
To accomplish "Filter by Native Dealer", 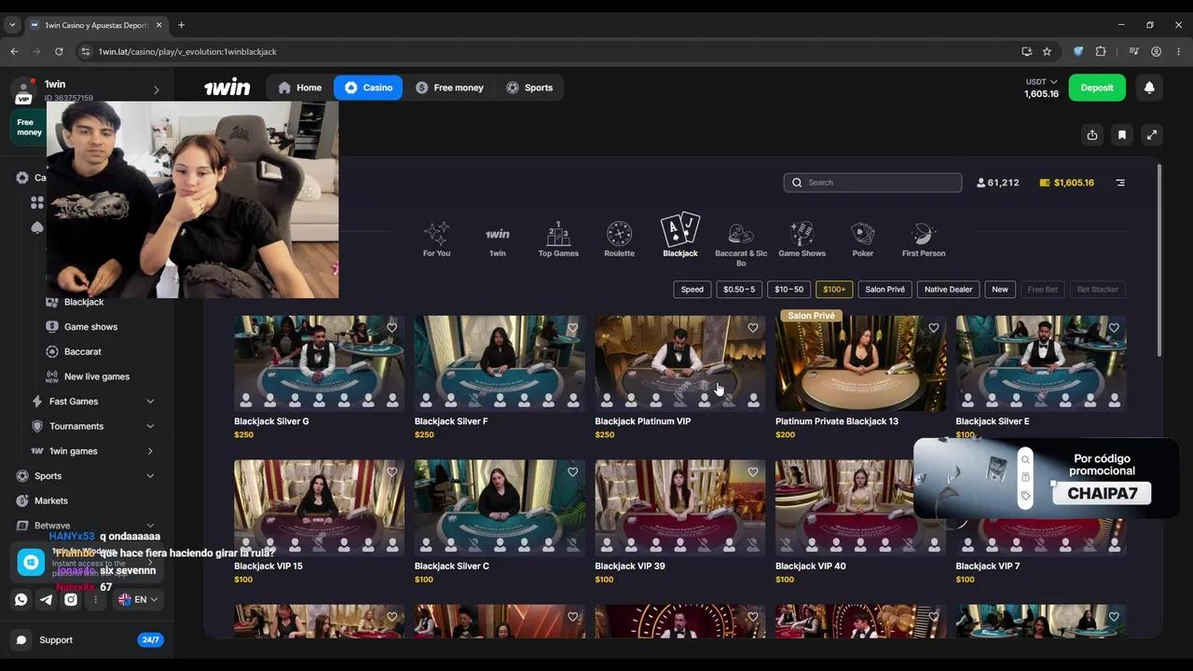I will point(948,289).
